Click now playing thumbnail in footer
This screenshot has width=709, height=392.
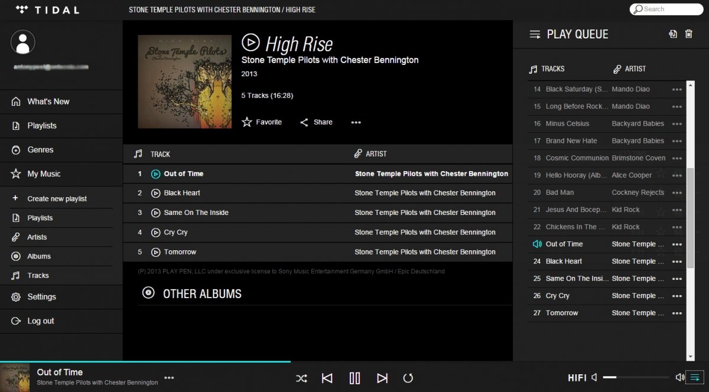tap(15, 377)
